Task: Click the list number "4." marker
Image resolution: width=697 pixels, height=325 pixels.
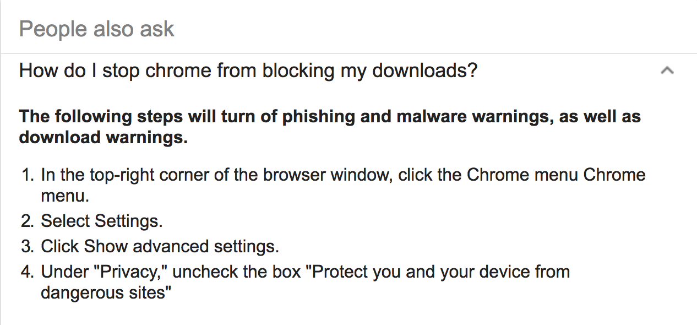Action: tap(28, 272)
